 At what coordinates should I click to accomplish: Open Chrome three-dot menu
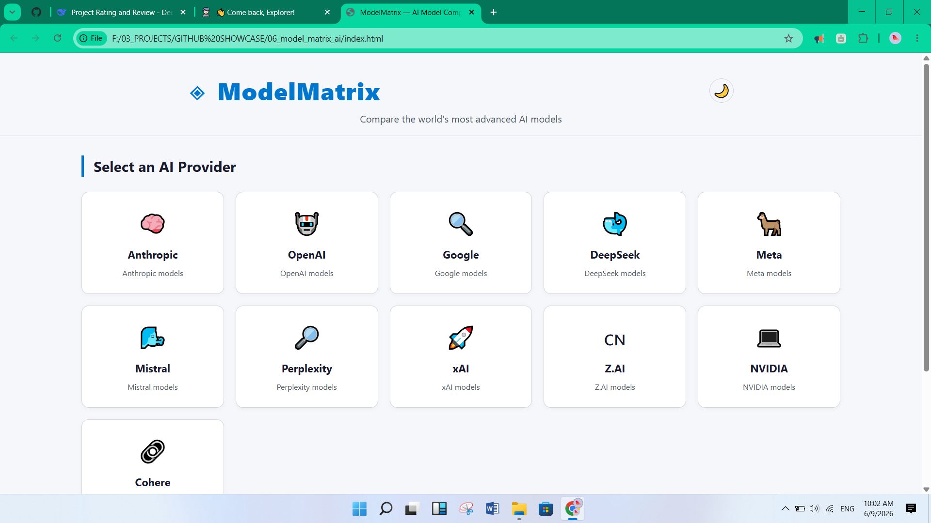(917, 38)
